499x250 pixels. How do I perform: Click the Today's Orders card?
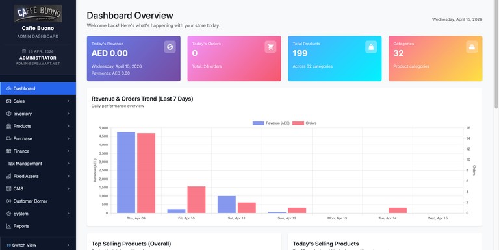click(x=234, y=58)
